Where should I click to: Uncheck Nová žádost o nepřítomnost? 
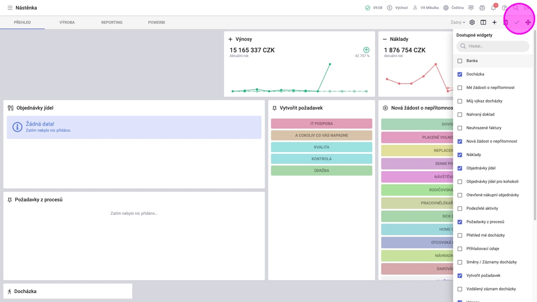(x=460, y=141)
